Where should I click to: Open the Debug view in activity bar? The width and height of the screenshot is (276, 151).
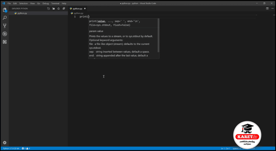[5, 34]
